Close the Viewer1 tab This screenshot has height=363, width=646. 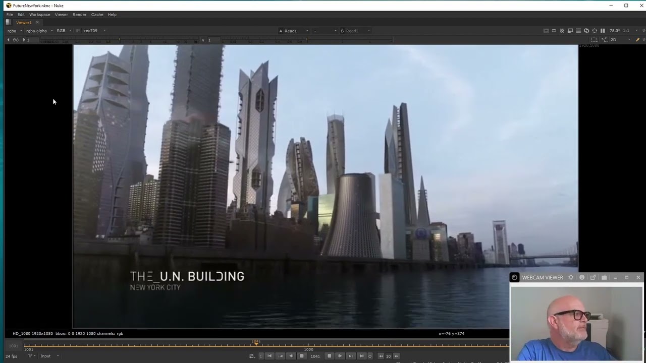[x=37, y=23]
